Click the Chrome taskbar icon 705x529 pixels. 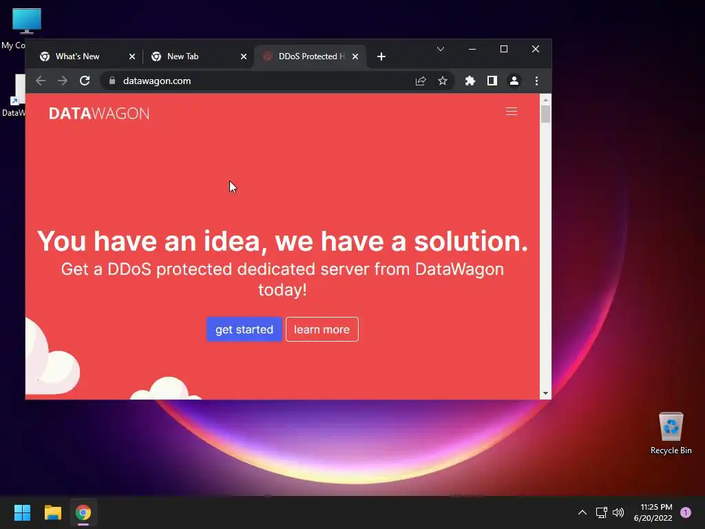83,512
